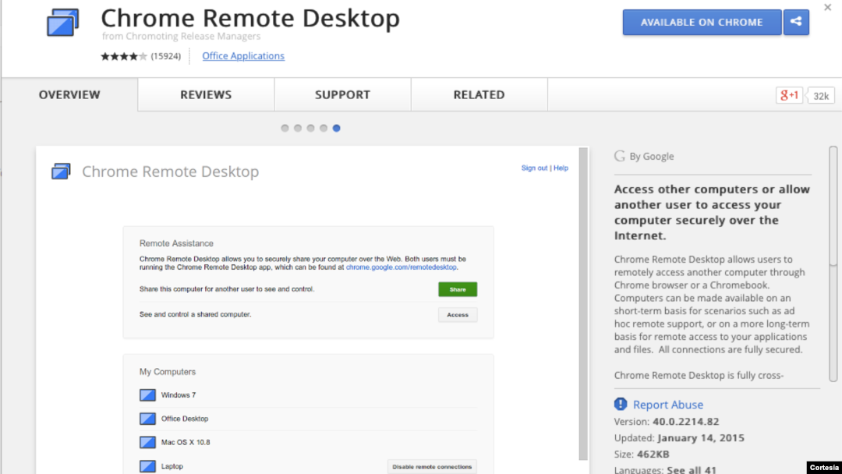Click Disable remote connections button
842x474 pixels.
(x=432, y=466)
